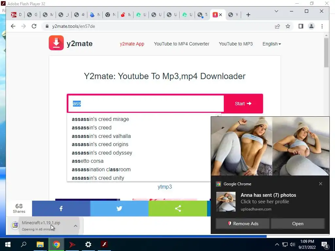Open a new browser tab

[248, 15]
